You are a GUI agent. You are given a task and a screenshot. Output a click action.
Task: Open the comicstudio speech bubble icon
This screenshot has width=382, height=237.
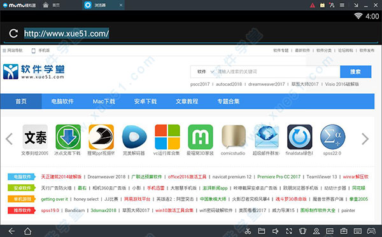234,137
